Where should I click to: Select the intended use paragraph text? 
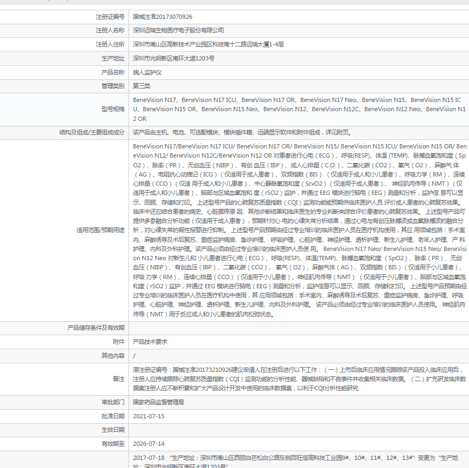click(x=300, y=230)
